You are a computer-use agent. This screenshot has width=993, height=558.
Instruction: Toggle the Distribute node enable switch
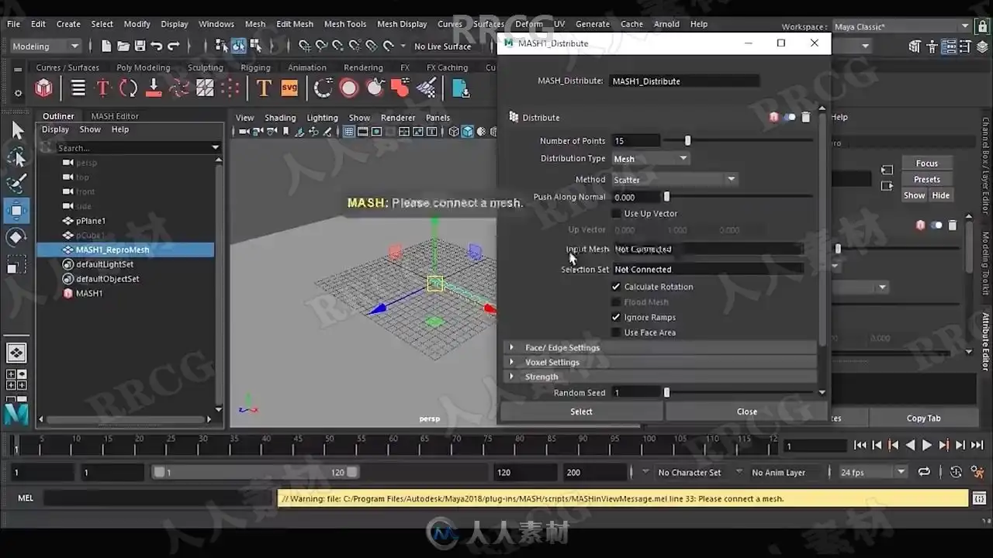(x=790, y=117)
